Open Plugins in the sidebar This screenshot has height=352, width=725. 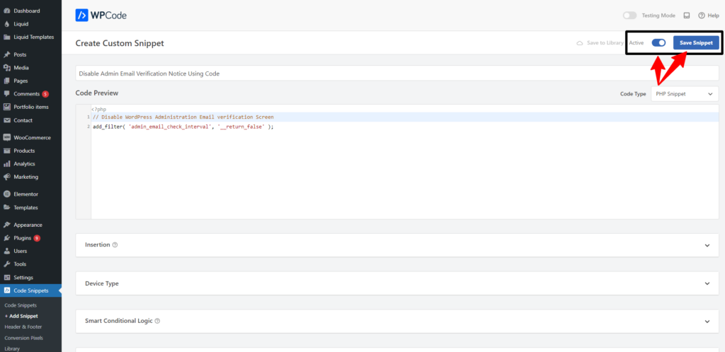24,238
